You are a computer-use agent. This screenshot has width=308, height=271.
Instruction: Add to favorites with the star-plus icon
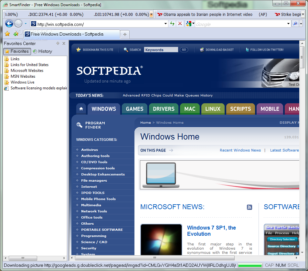tap(16, 34)
